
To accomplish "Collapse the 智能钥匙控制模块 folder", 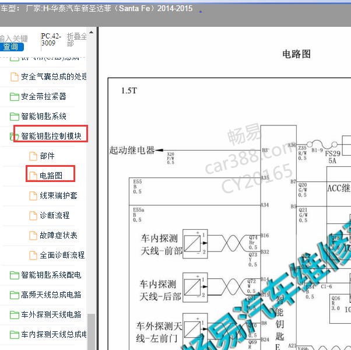I will pyautogui.click(x=51, y=136).
